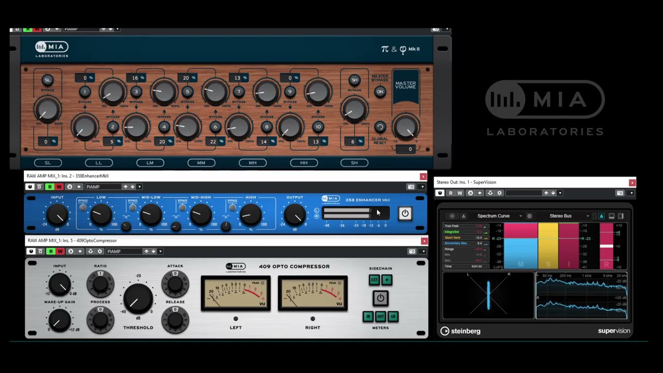This screenshot has width=663, height=373.
Task: Click Integrated loudness value in SuperVision
Action: pyautogui.click(x=479, y=232)
